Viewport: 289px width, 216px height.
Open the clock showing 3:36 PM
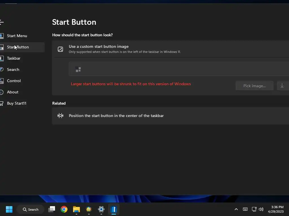tap(276, 209)
